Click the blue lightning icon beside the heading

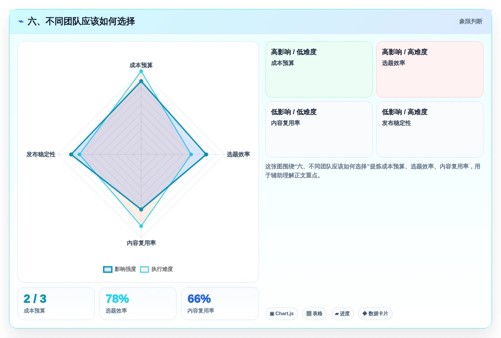[21, 22]
